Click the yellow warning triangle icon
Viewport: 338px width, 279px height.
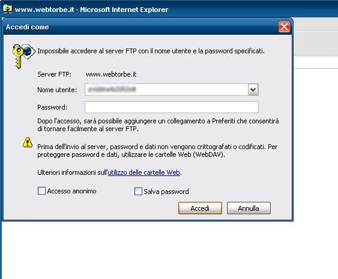(28, 142)
